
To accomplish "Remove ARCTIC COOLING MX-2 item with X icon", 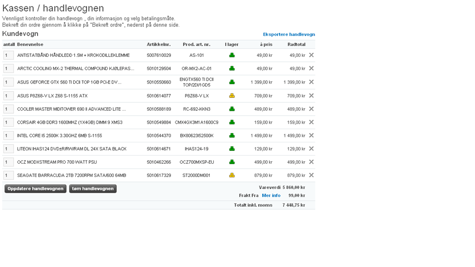I will click(311, 68).
